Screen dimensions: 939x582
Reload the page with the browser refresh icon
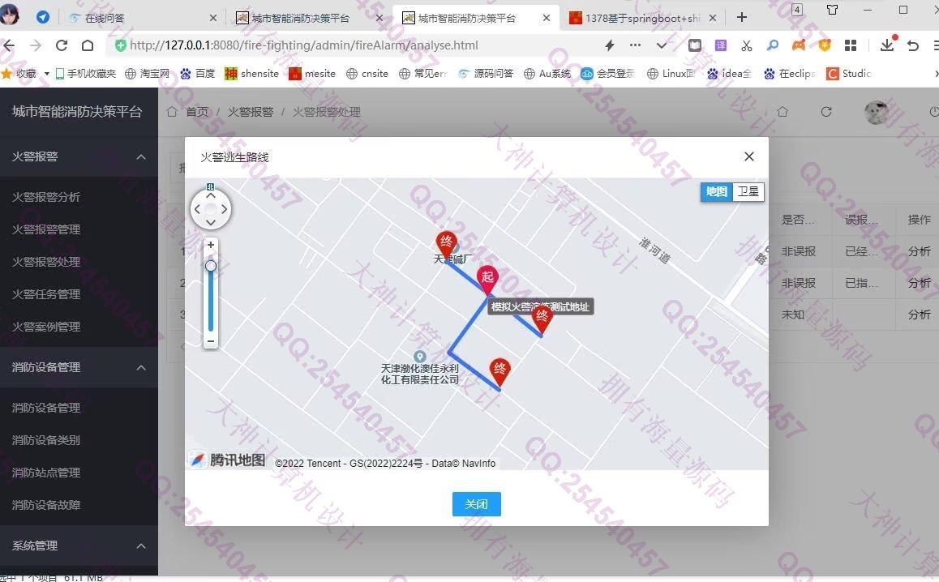(62, 45)
